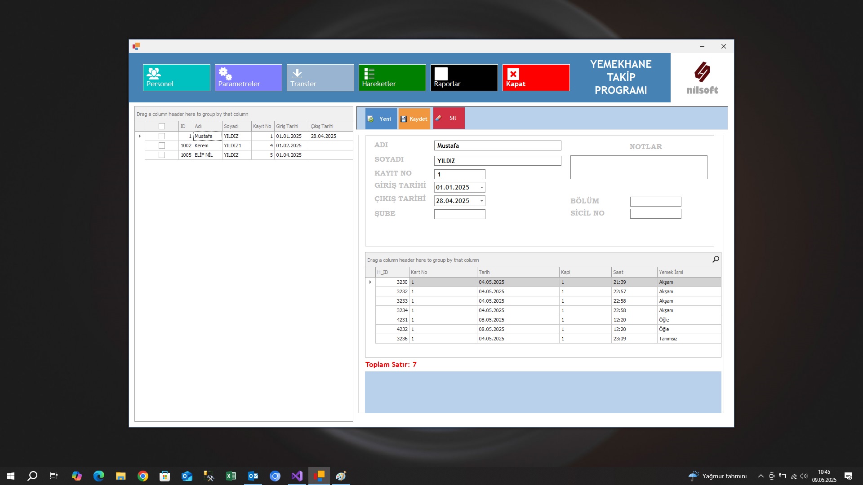Open the Çıkış Tarihi date dropdown
The height and width of the screenshot is (485, 863).
point(481,201)
